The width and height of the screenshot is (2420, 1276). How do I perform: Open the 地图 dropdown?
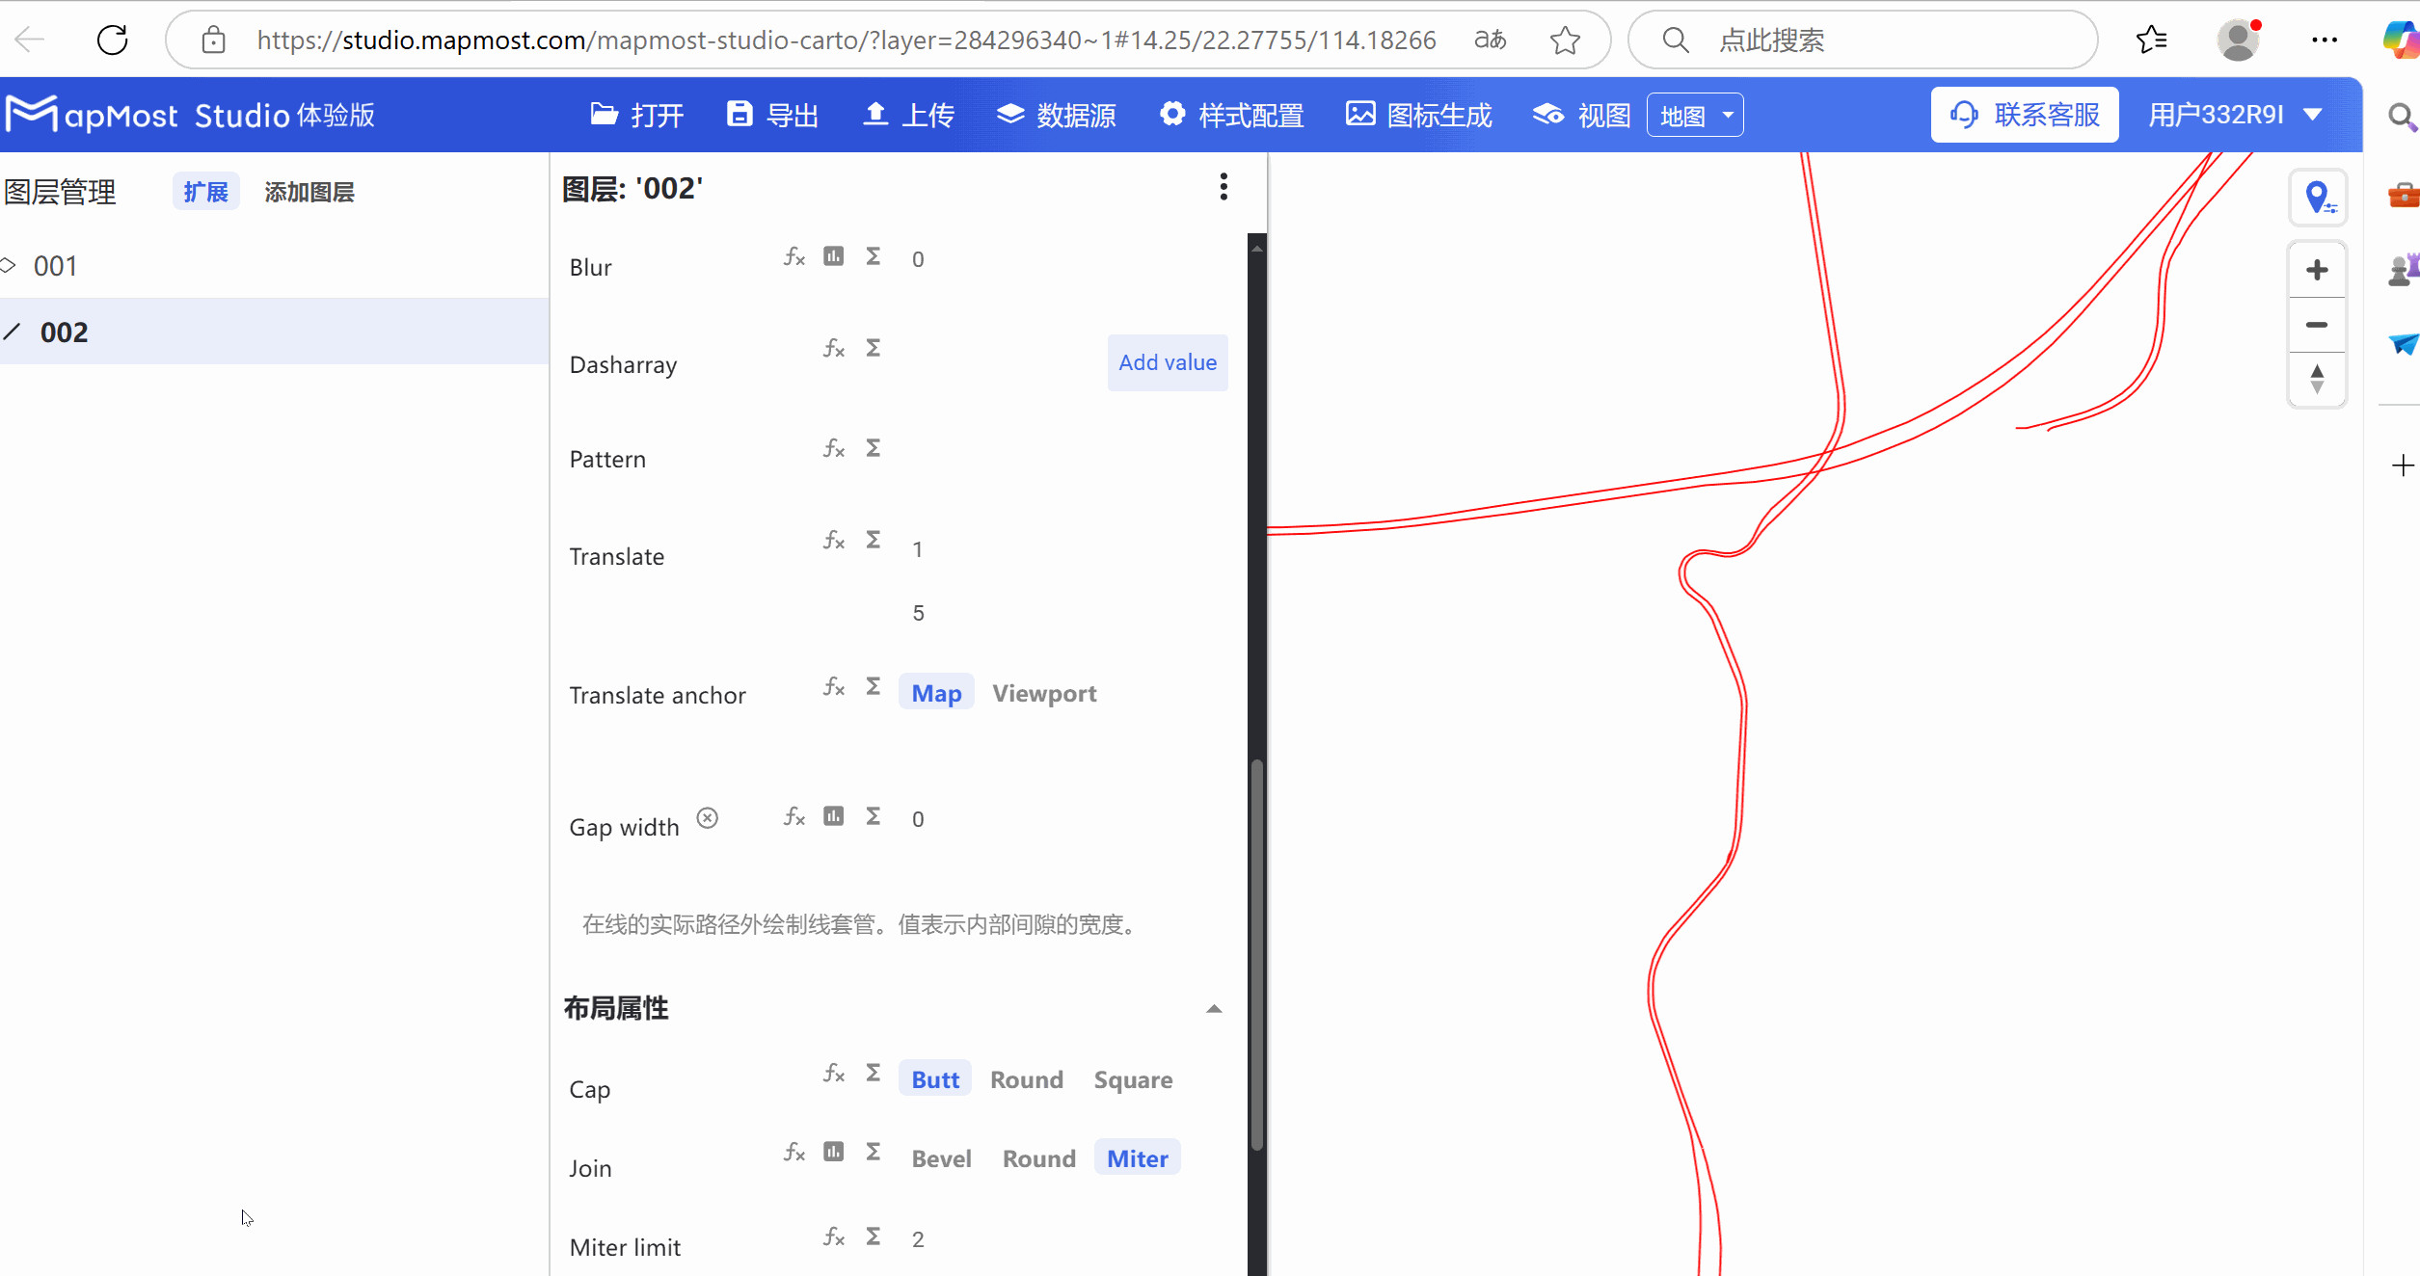[x=1694, y=114]
